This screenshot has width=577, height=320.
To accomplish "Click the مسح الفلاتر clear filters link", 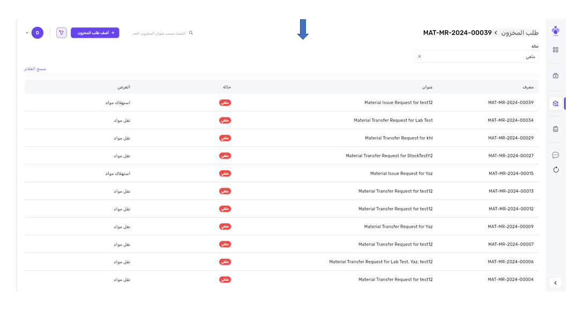I will point(35,69).
